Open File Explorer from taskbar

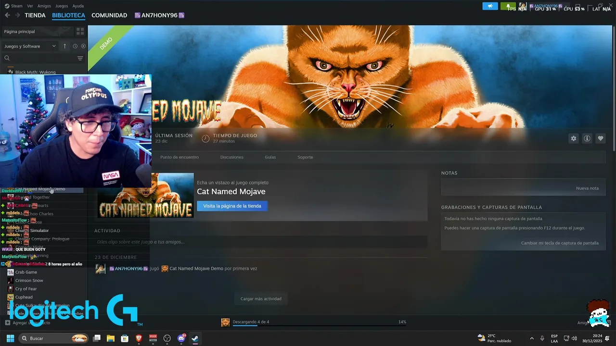(x=111, y=338)
